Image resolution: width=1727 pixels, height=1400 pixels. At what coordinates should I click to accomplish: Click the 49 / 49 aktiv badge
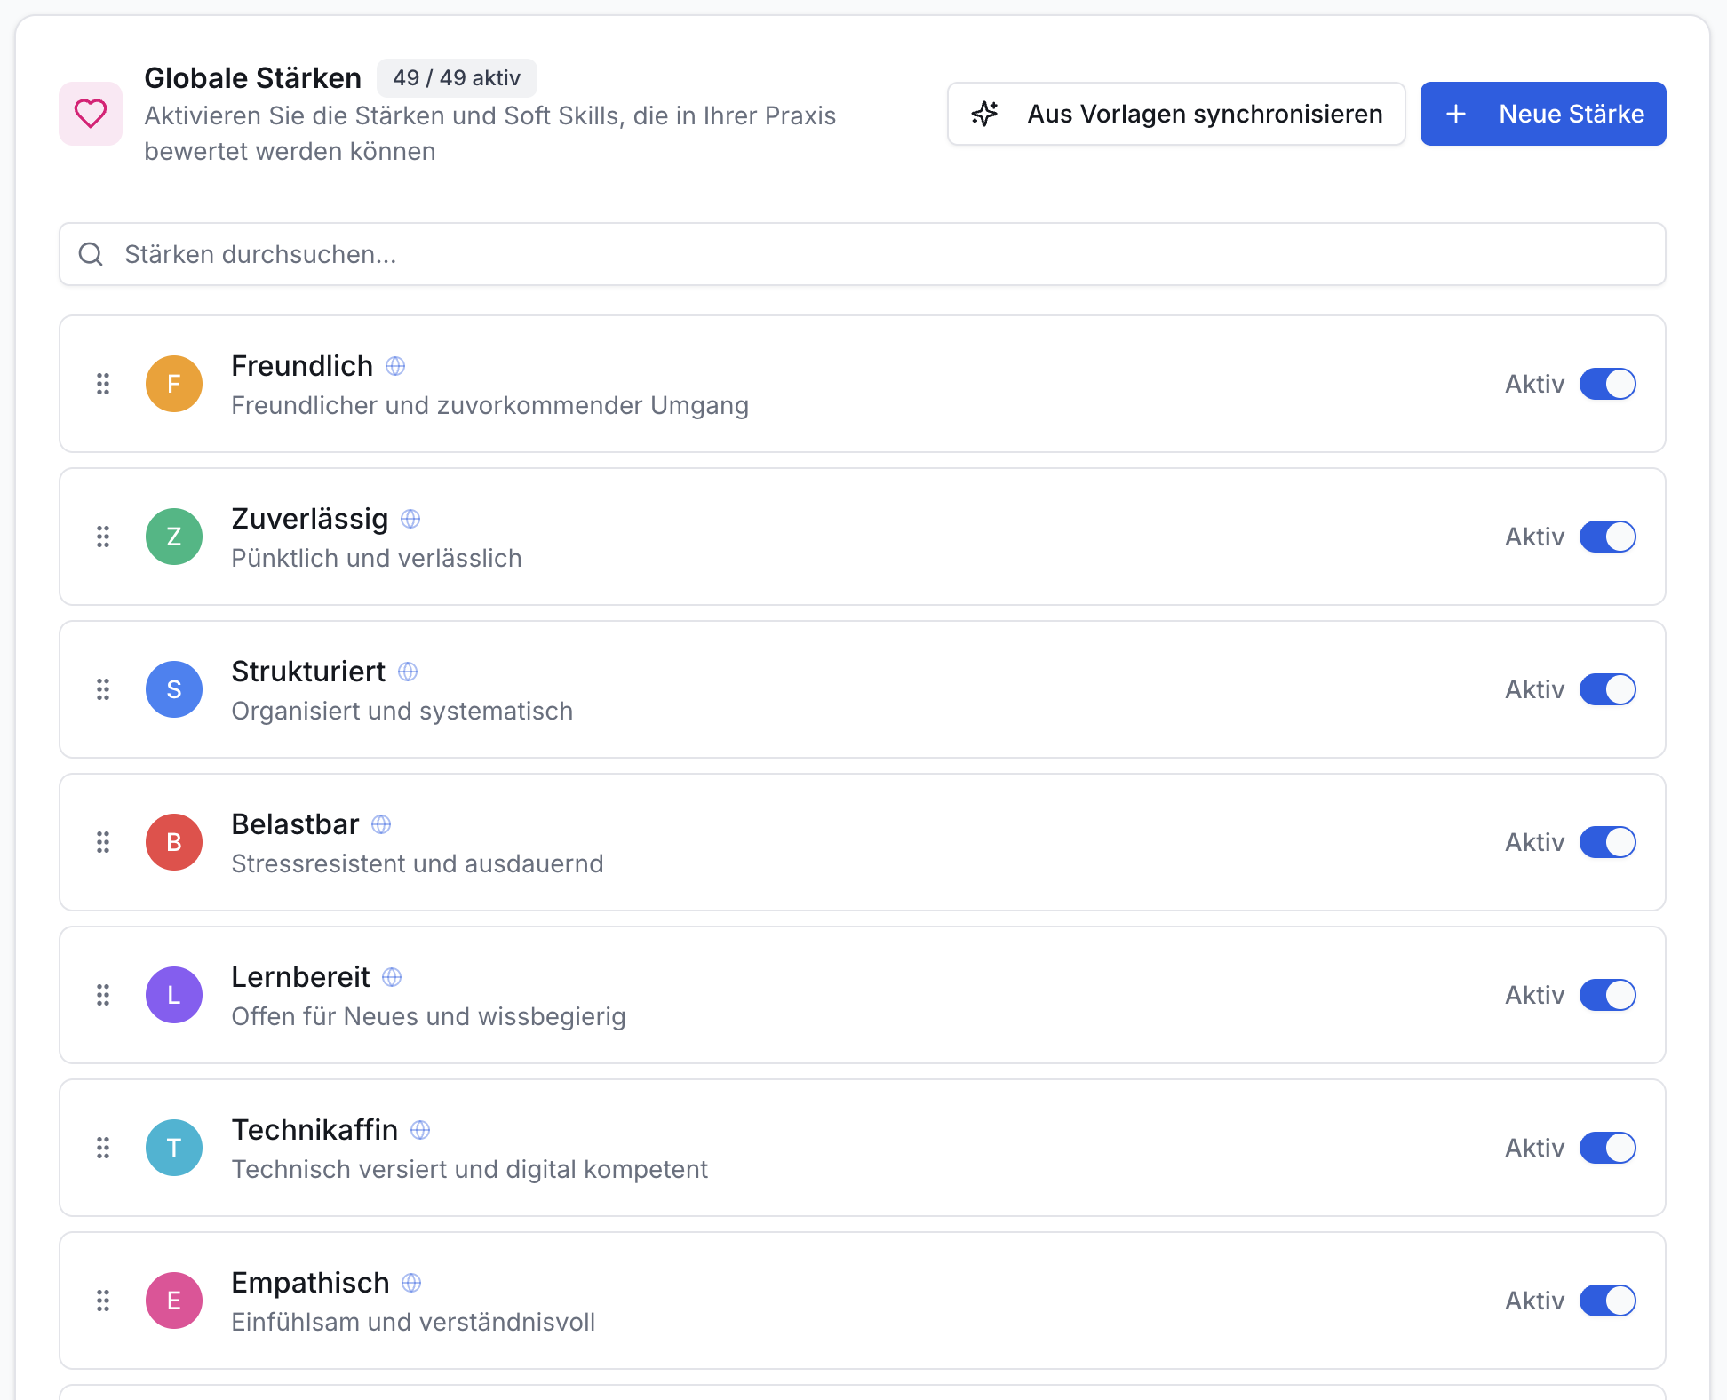(x=457, y=78)
